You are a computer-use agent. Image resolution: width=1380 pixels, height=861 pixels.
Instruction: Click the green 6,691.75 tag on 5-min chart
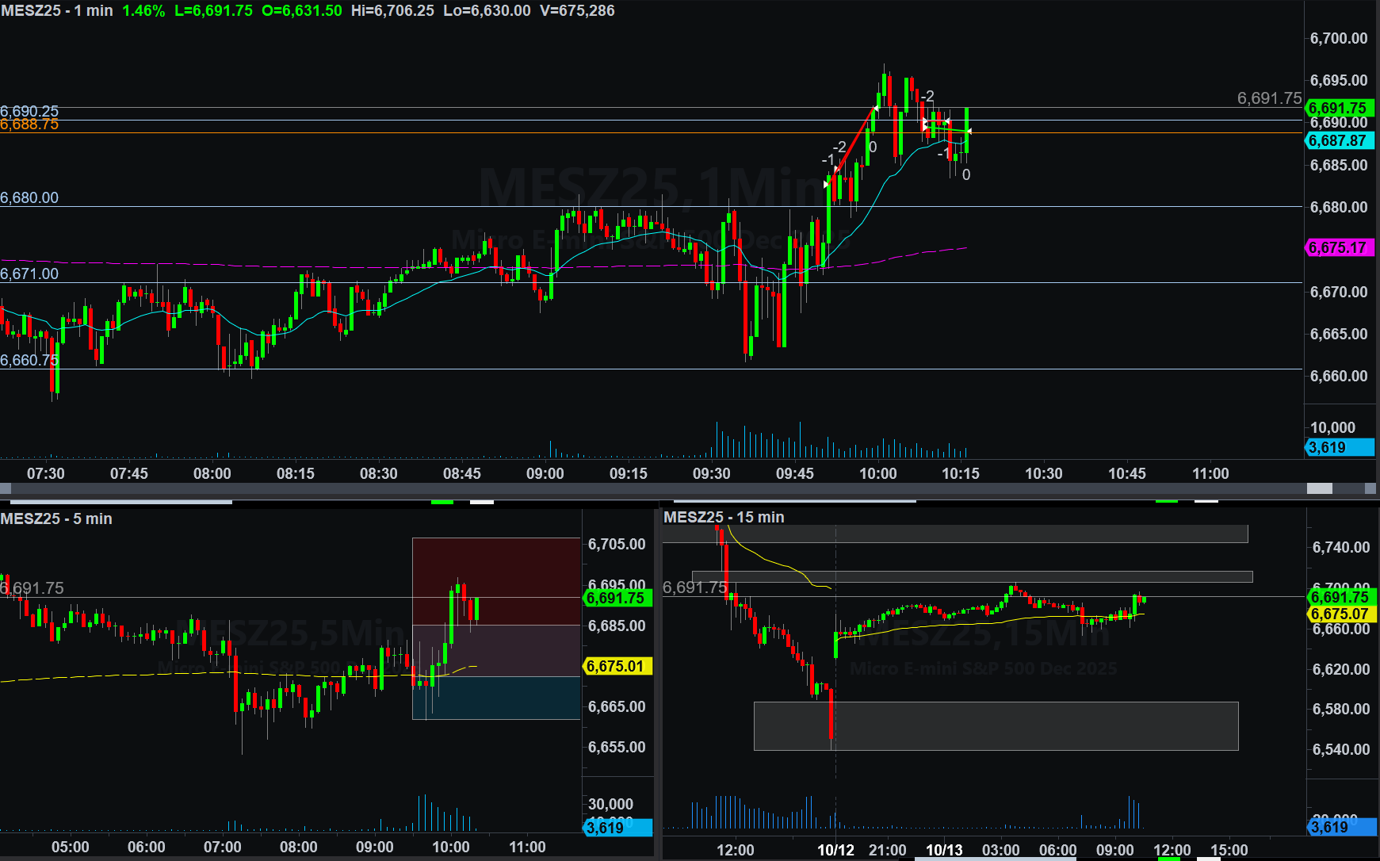coord(617,599)
